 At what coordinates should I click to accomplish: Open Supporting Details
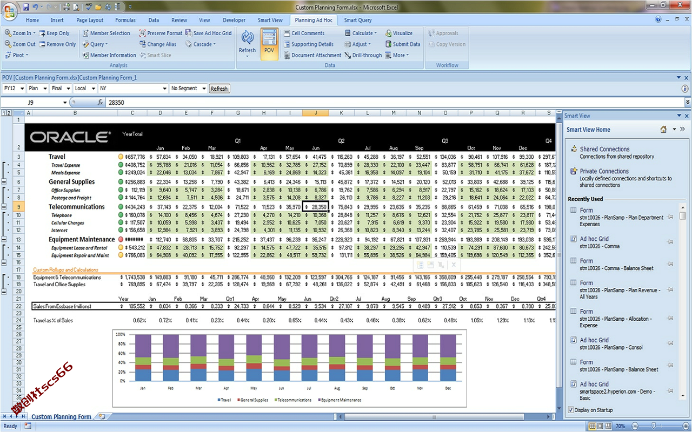309,44
